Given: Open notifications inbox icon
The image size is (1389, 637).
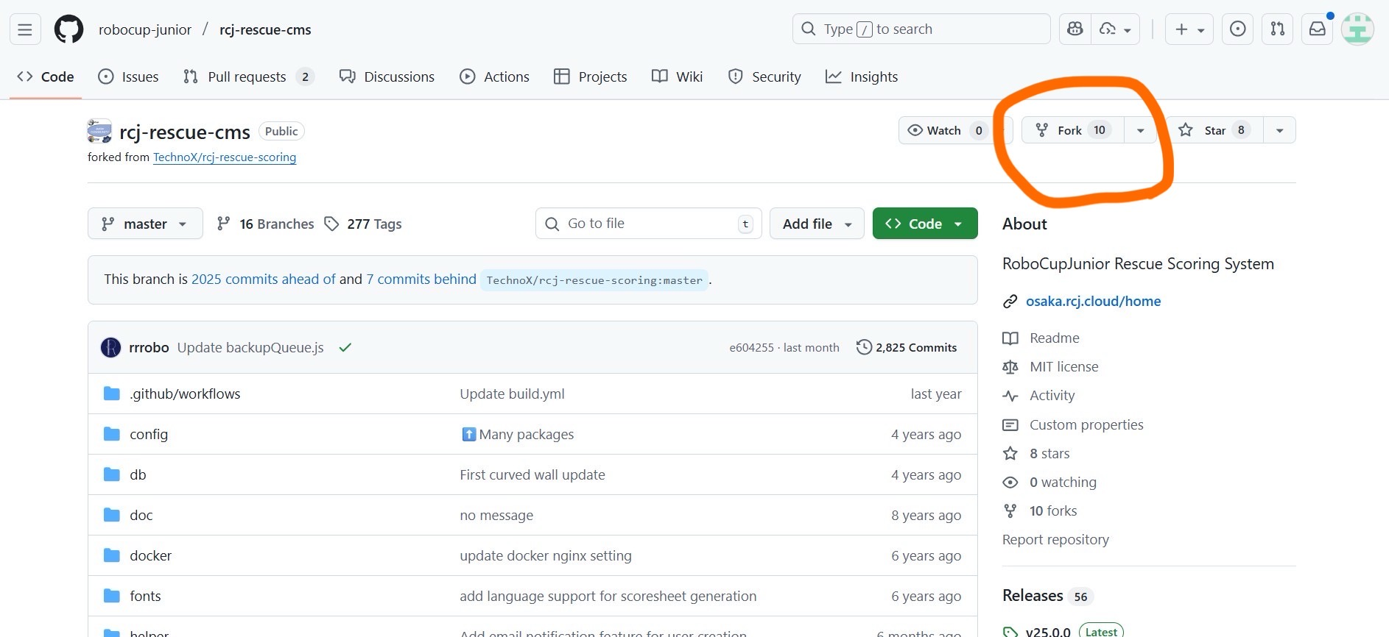Looking at the screenshot, I should click(x=1318, y=29).
